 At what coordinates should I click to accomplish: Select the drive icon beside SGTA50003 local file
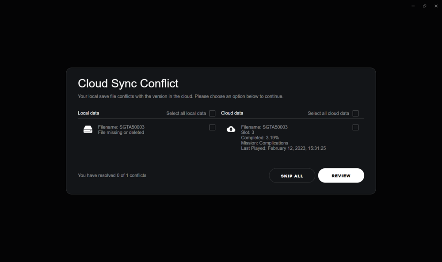[88, 129]
